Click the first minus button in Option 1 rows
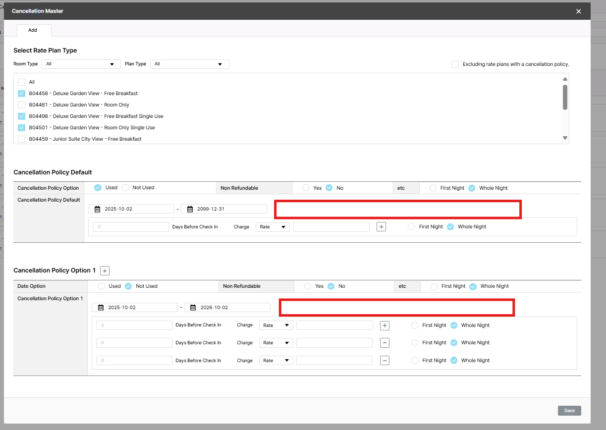Viewport: 606px width, 430px height. coord(385,343)
